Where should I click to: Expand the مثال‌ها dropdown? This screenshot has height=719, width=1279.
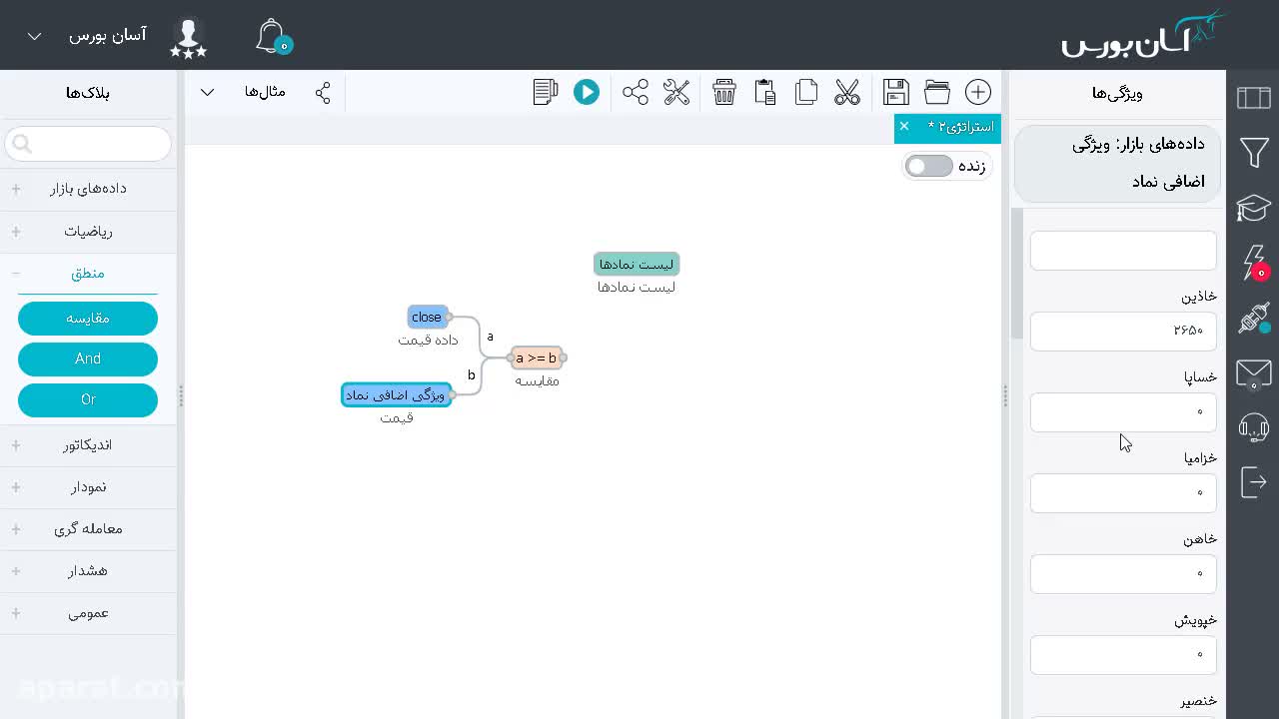[208, 92]
